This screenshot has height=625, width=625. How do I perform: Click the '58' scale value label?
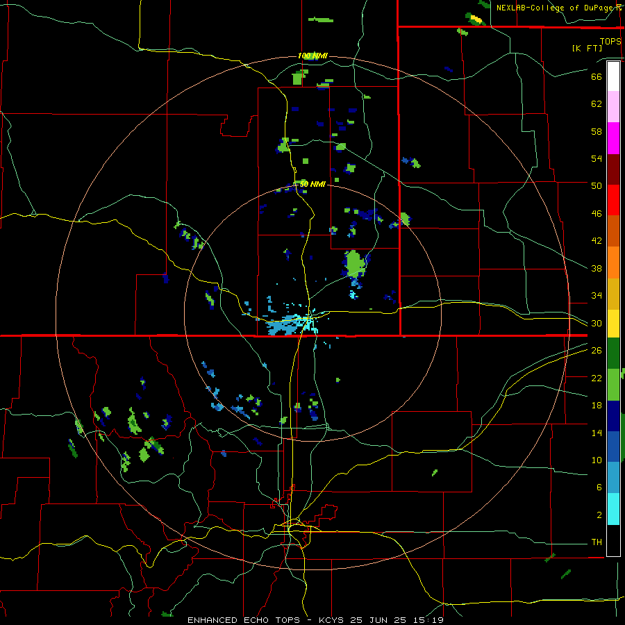[x=597, y=131]
